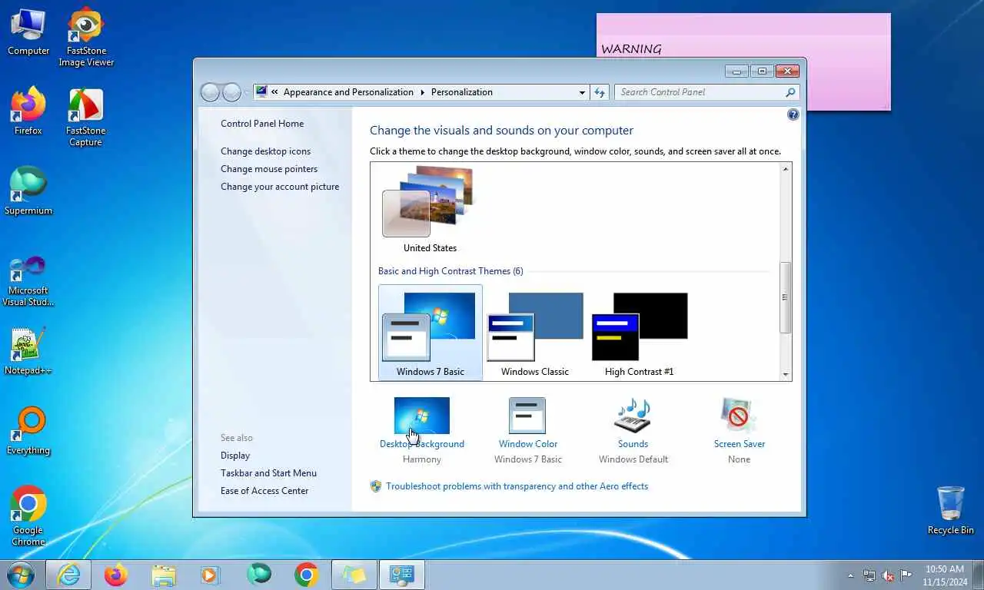Open Supermium desktop shortcut
Screen dimensions: 984x590
coord(28,191)
